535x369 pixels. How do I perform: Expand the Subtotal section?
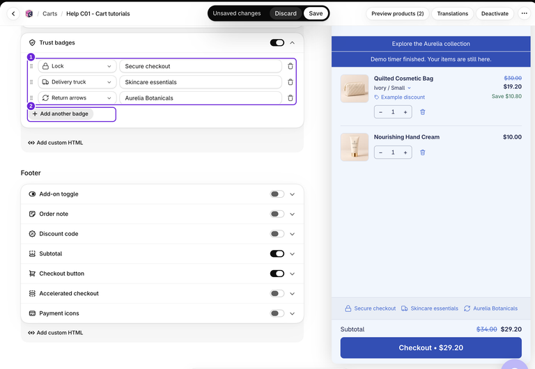292,253
